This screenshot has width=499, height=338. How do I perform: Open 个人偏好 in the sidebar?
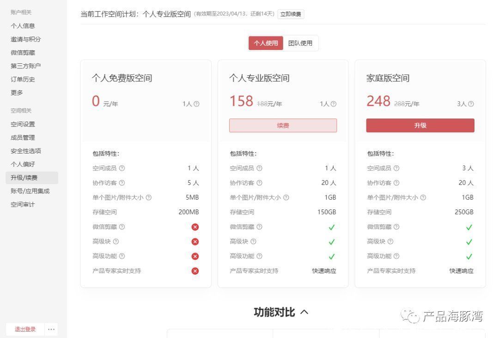(23, 165)
